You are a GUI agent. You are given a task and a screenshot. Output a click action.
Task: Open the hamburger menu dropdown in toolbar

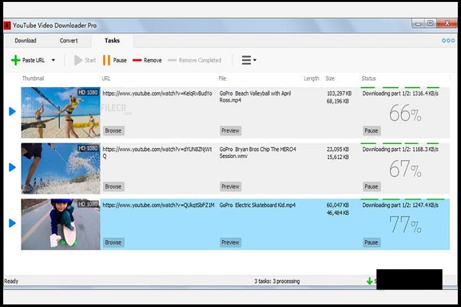[248, 60]
